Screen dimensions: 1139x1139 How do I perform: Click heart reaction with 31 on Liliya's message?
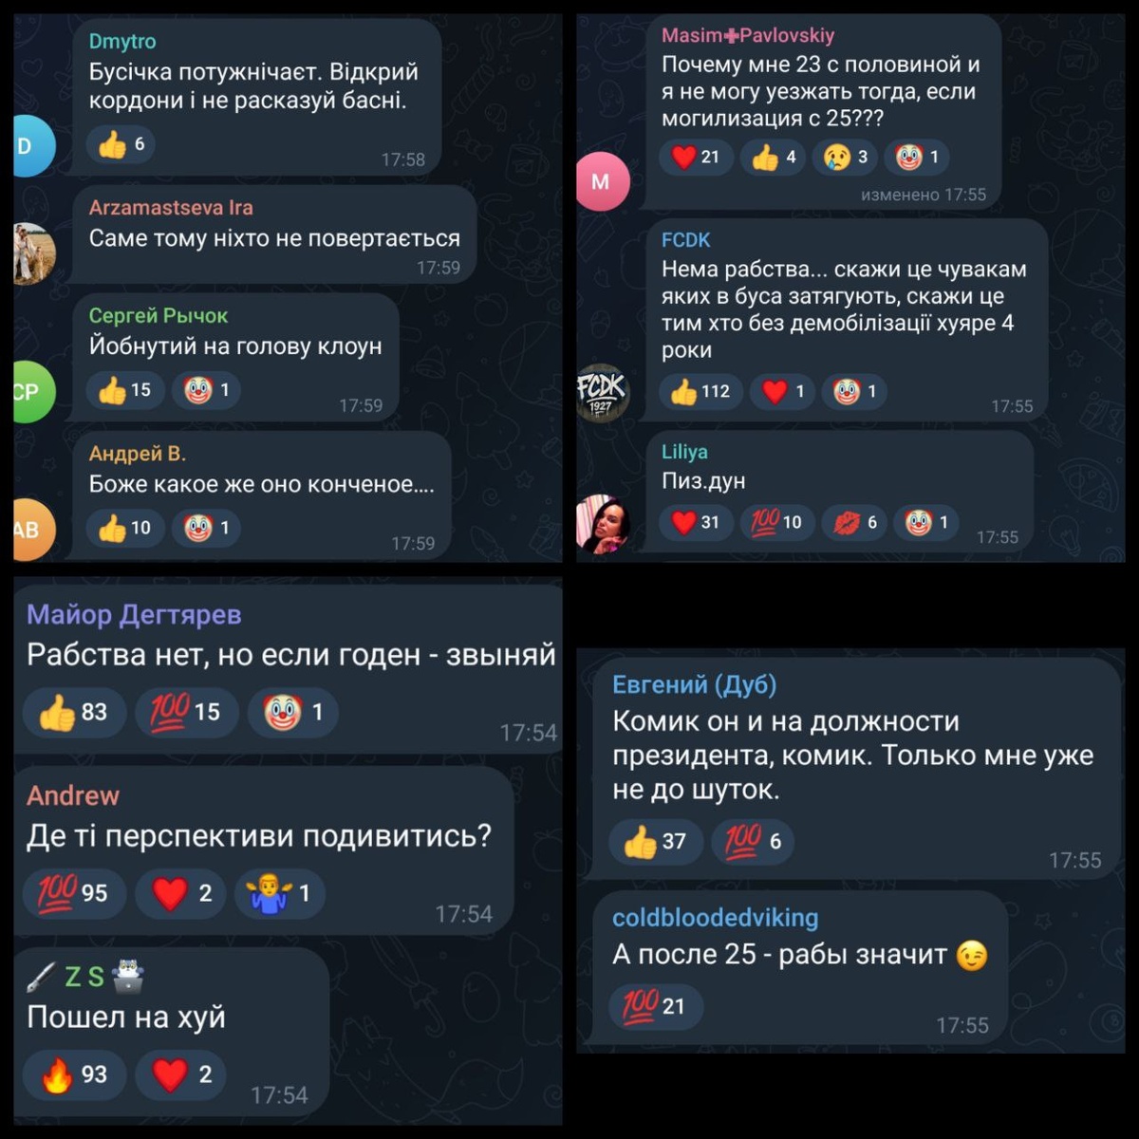point(695,522)
